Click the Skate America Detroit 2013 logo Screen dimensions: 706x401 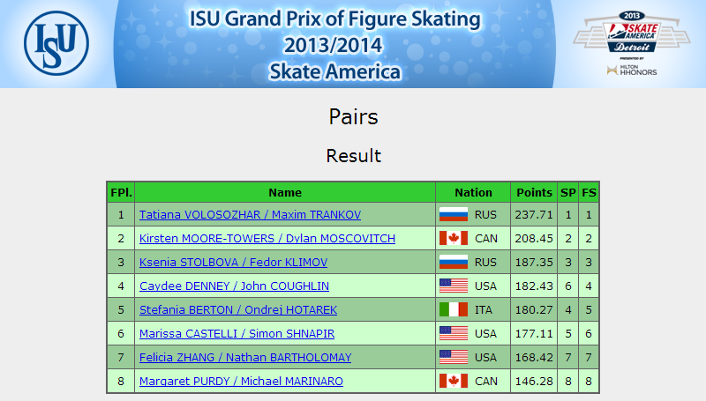pyautogui.click(x=632, y=33)
